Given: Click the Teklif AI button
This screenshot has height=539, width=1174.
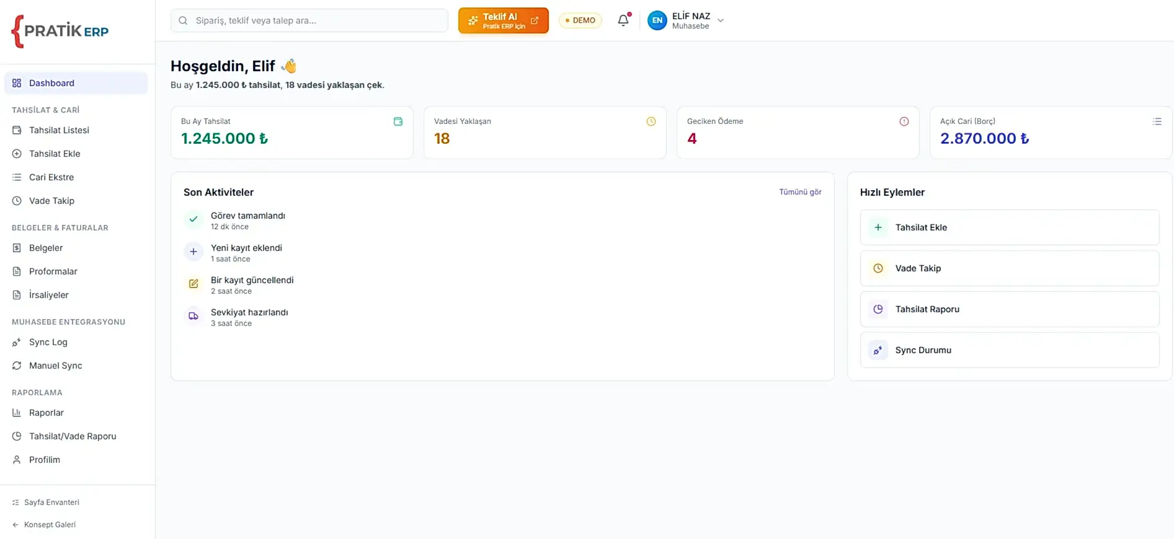Looking at the screenshot, I should tap(503, 20).
